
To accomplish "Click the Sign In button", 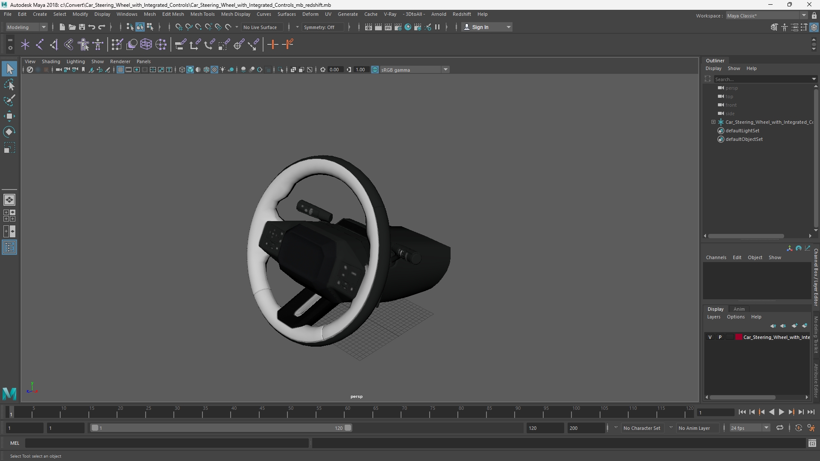I will tap(487, 27).
